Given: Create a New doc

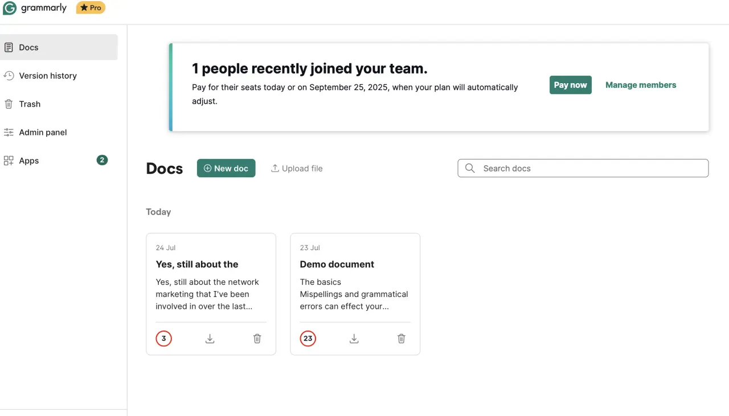Looking at the screenshot, I should [226, 168].
